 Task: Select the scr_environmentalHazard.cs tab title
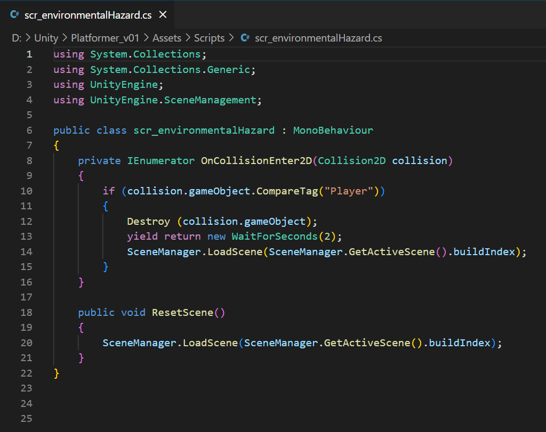[88, 15]
